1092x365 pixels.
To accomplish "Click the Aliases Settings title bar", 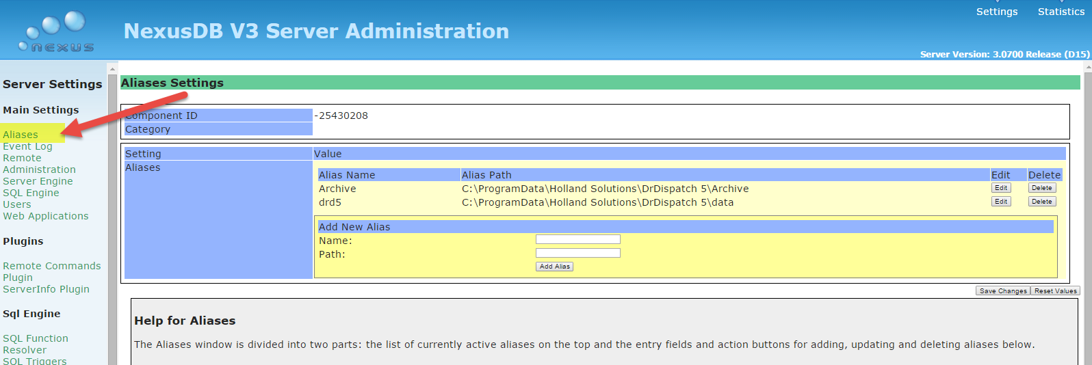I will (600, 83).
